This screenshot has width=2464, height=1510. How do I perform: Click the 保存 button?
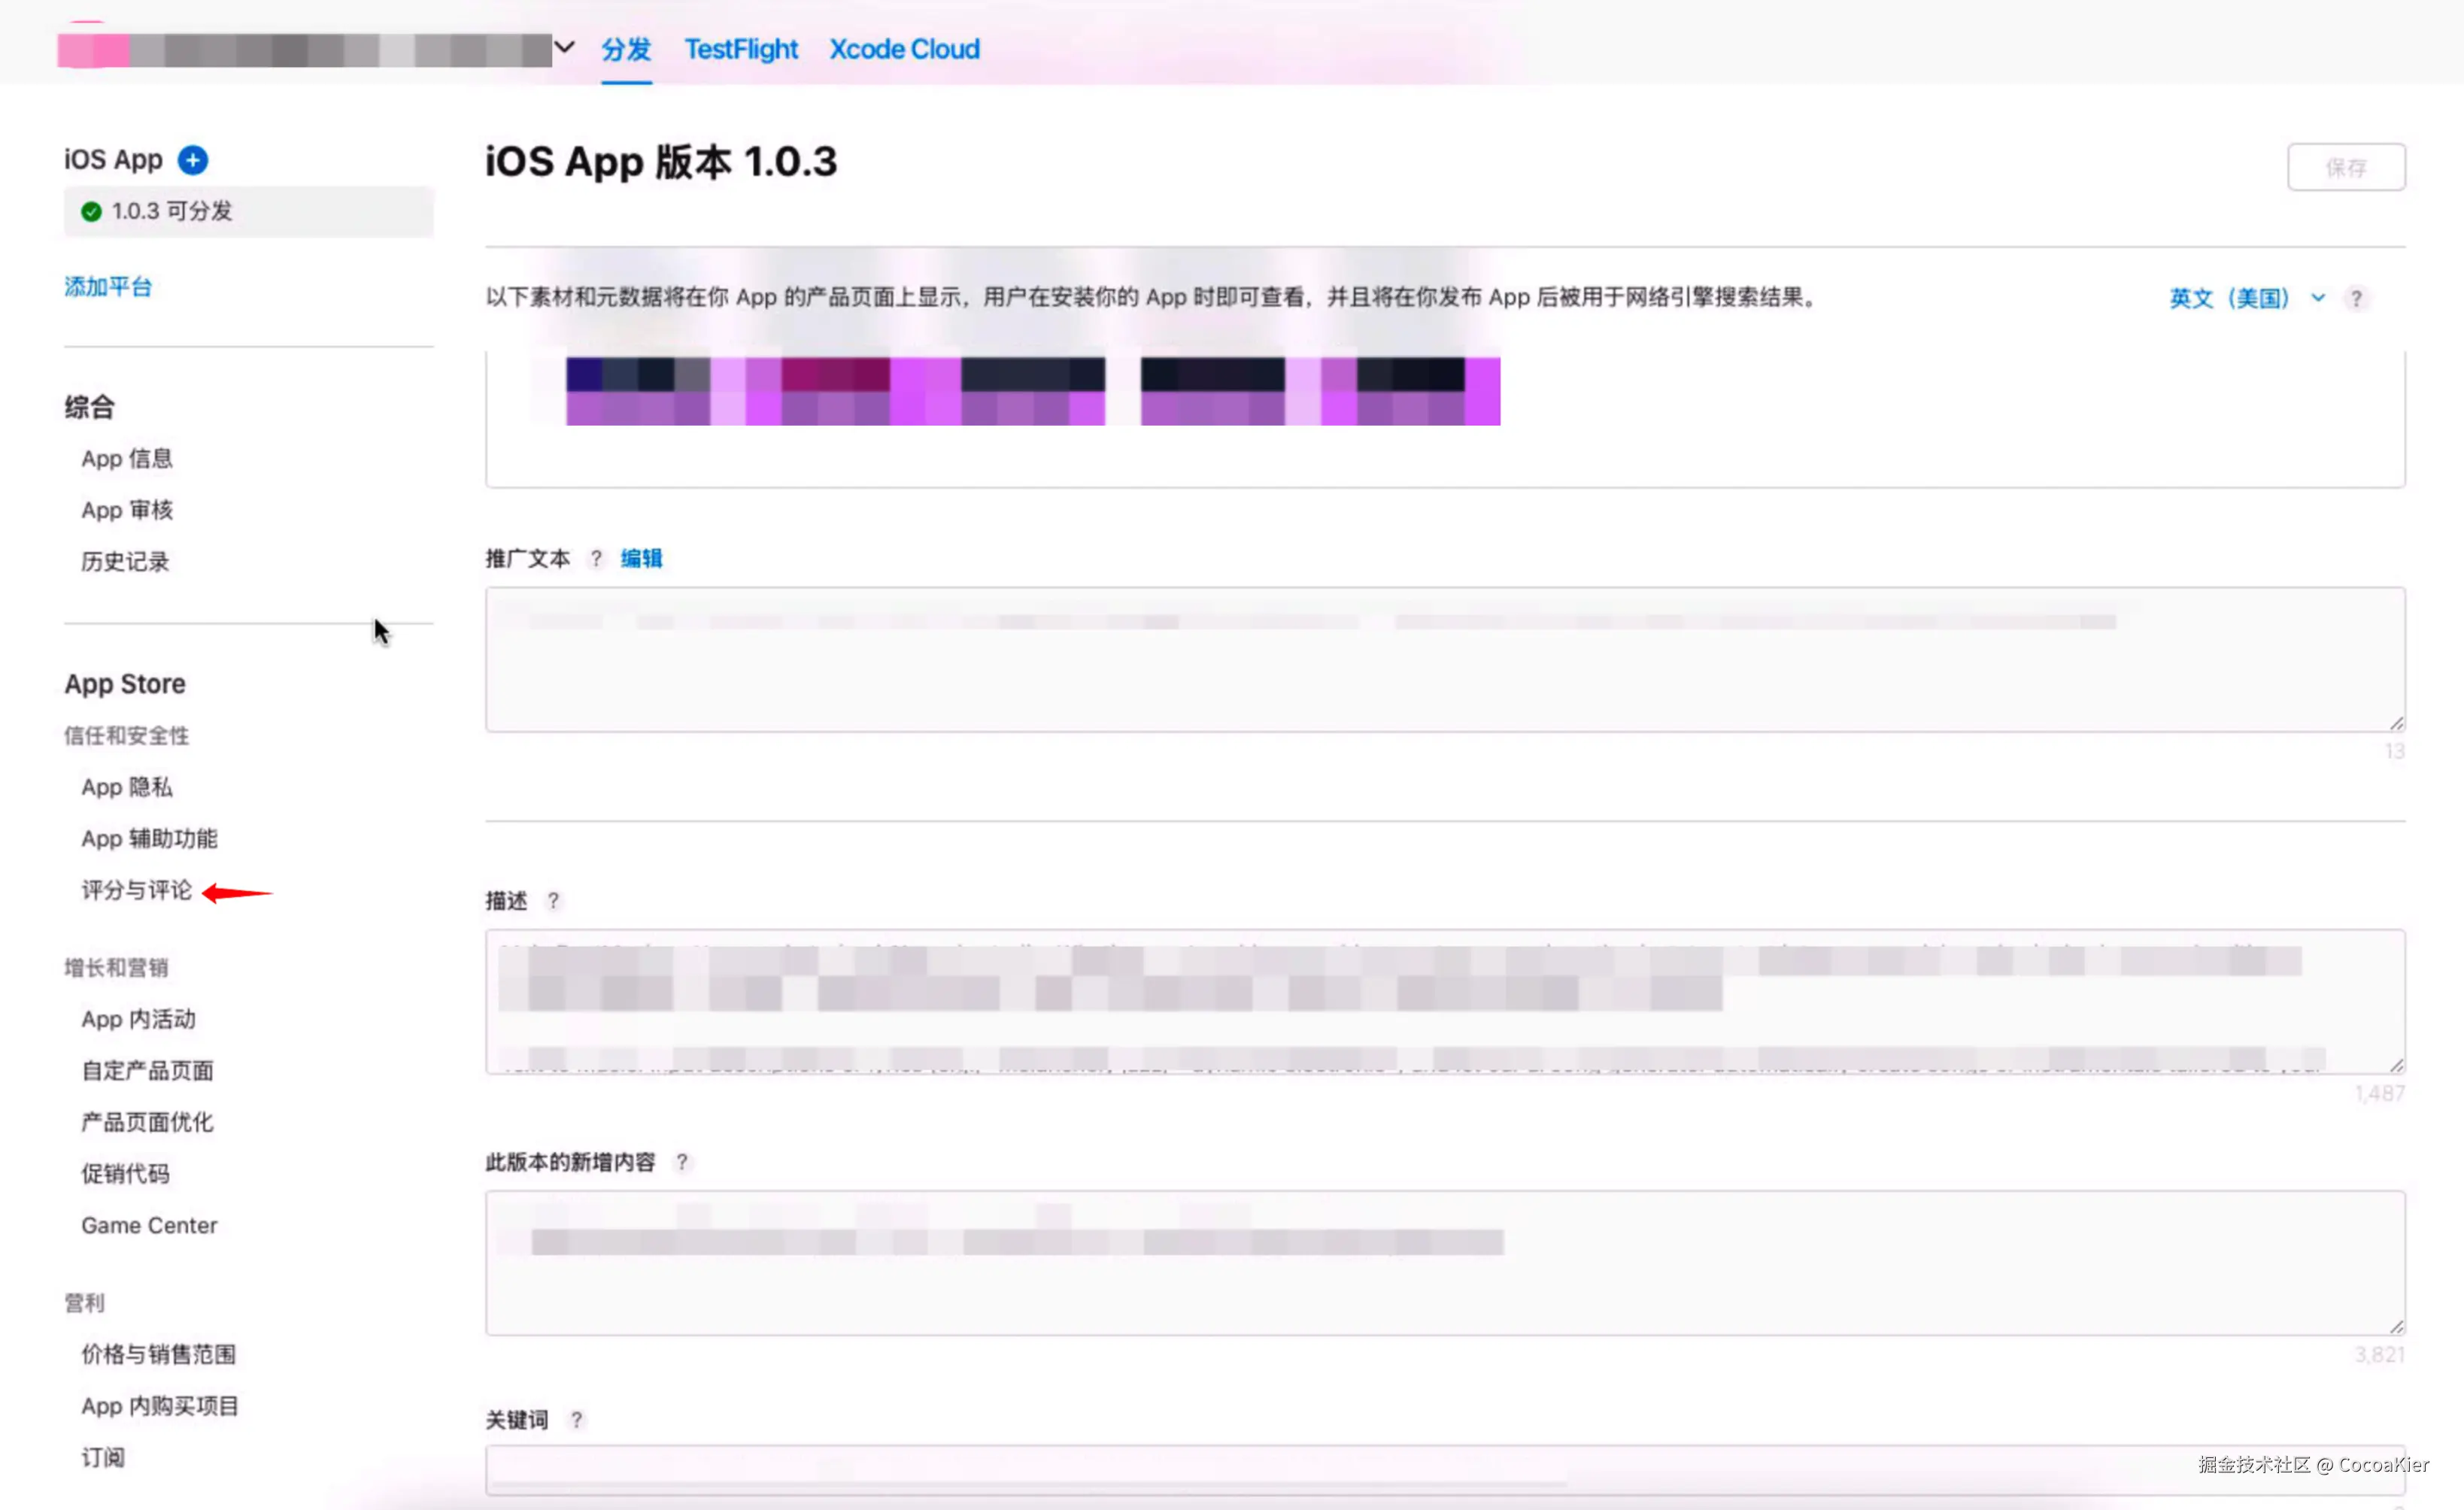2345,167
